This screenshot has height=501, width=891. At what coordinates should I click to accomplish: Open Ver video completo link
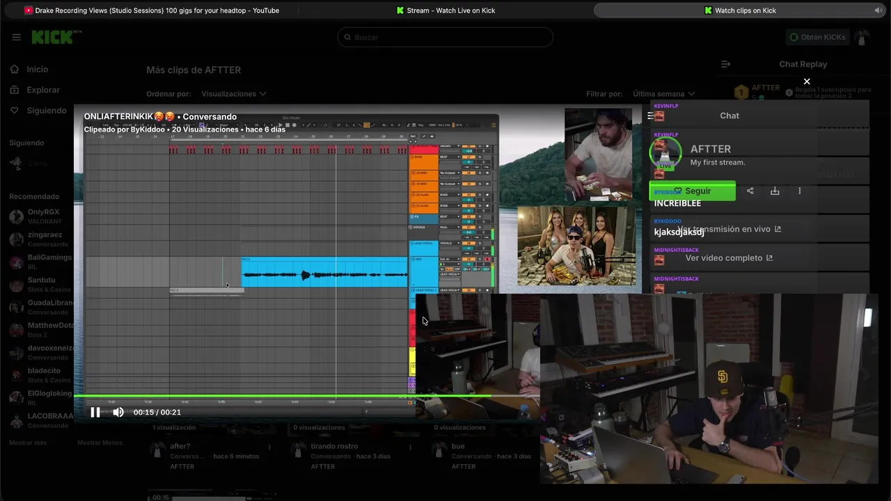pos(729,257)
